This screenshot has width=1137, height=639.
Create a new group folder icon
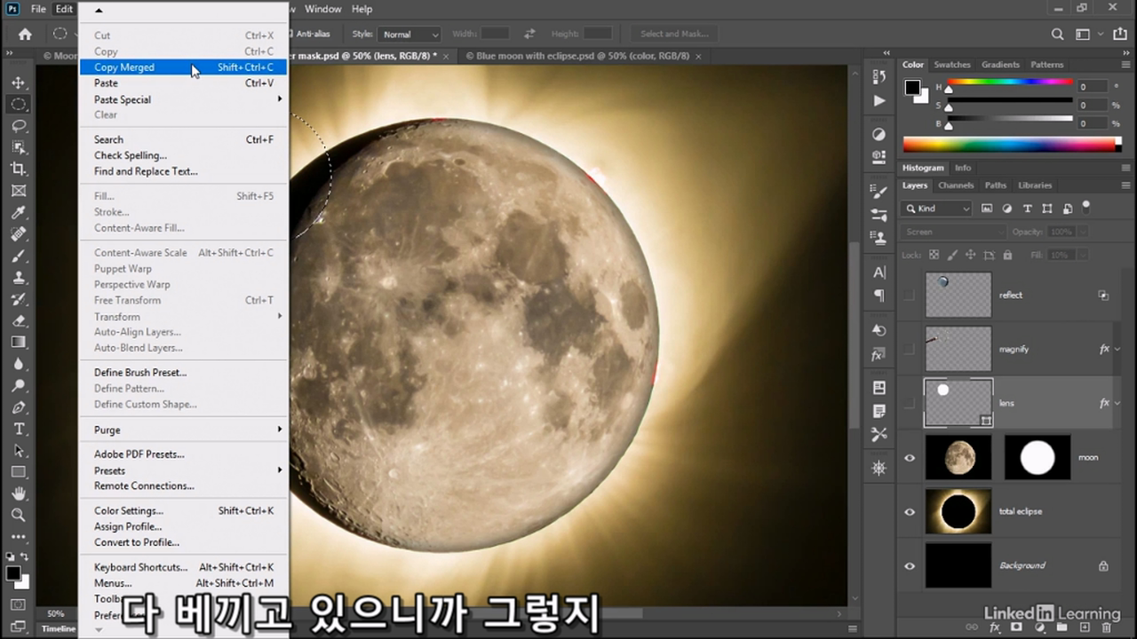click(1061, 627)
